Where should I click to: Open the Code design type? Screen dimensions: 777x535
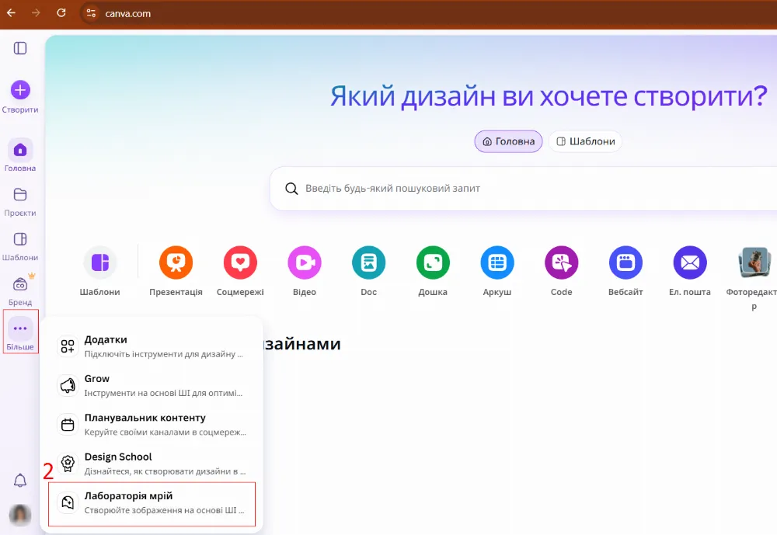coord(562,262)
